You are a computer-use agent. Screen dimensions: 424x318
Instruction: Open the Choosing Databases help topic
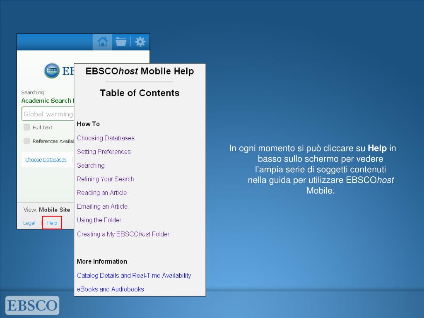click(x=106, y=138)
